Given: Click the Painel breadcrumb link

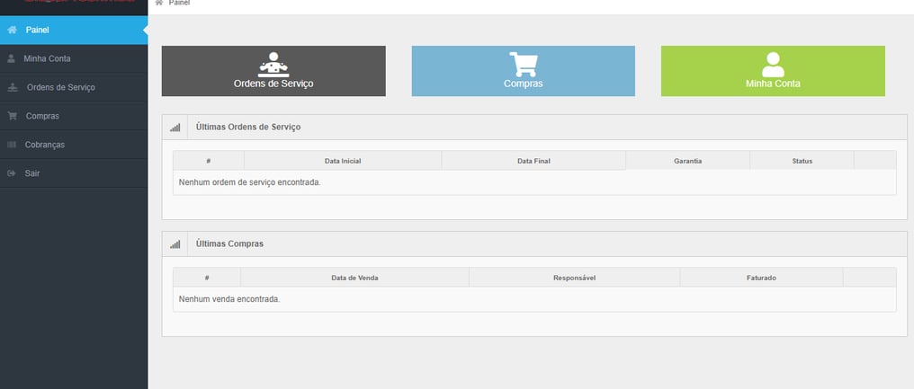Looking at the screenshot, I should click(x=179, y=3).
